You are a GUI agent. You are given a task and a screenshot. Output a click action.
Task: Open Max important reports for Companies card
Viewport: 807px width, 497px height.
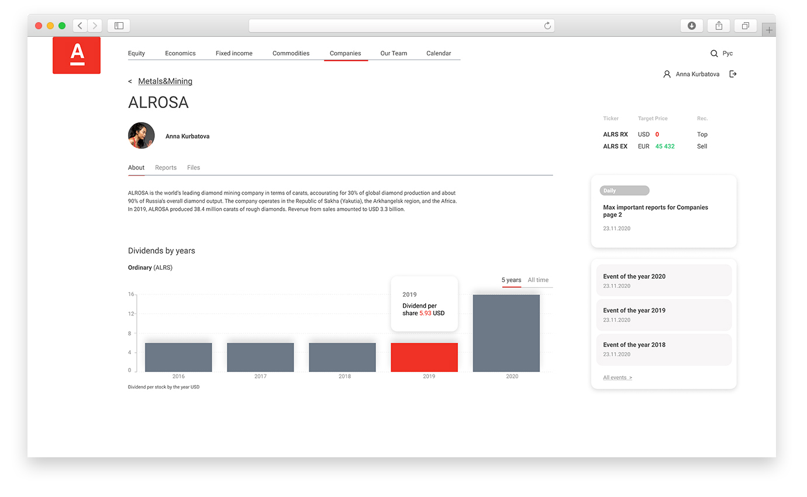[664, 211]
